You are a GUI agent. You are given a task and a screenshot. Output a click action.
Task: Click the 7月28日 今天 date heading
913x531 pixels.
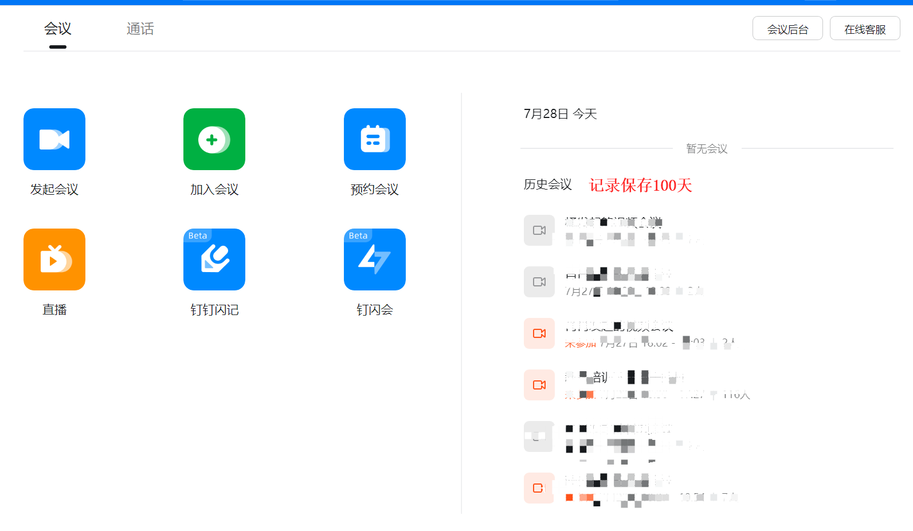coord(560,114)
